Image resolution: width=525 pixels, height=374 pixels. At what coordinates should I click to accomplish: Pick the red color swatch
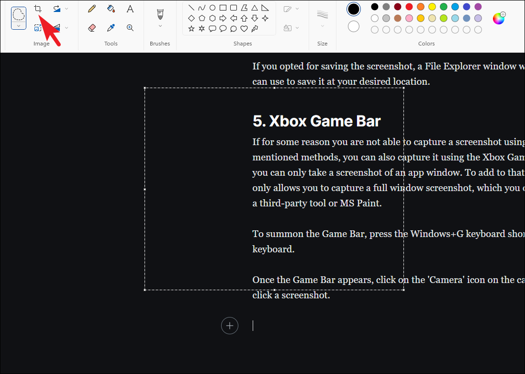point(409,7)
